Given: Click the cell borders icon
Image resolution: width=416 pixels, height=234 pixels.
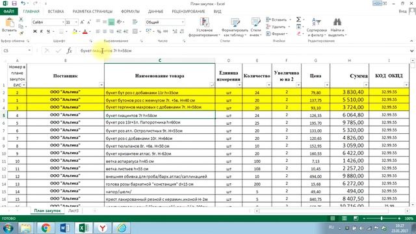Looking at the screenshot, I should (61, 32).
